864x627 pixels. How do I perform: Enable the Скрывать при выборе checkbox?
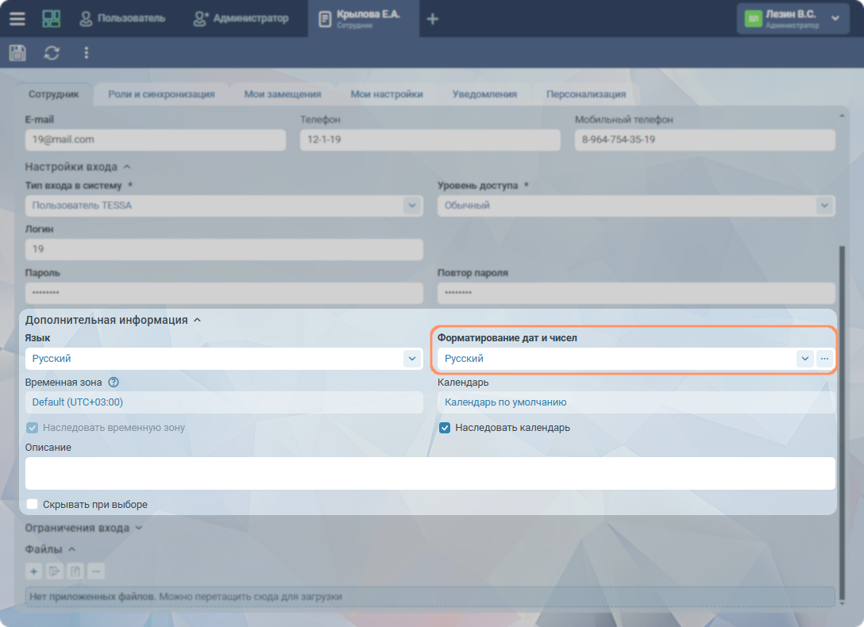33,504
